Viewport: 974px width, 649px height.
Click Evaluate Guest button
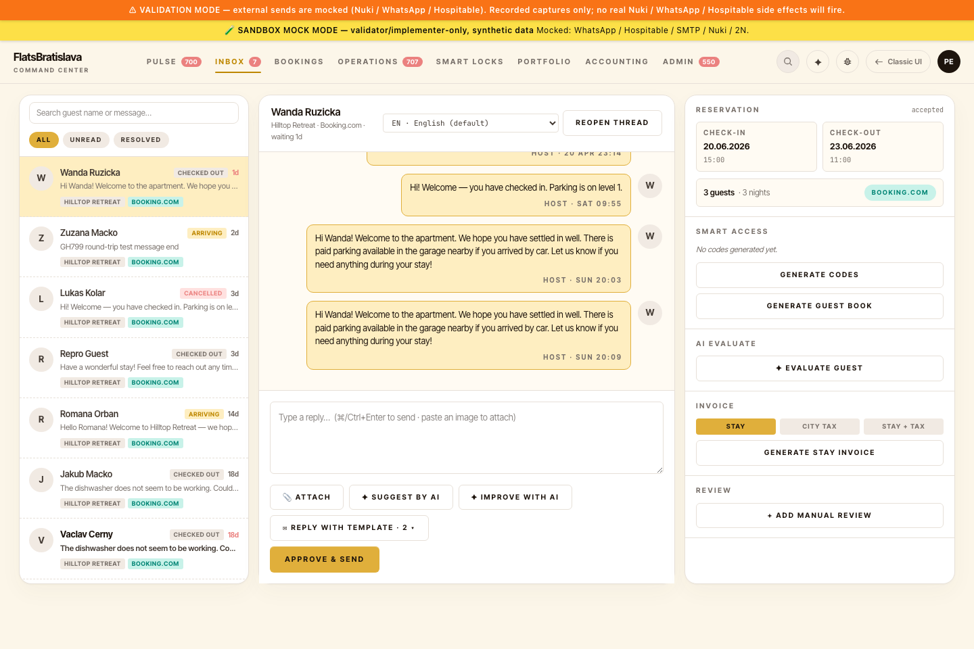(820, 368)
